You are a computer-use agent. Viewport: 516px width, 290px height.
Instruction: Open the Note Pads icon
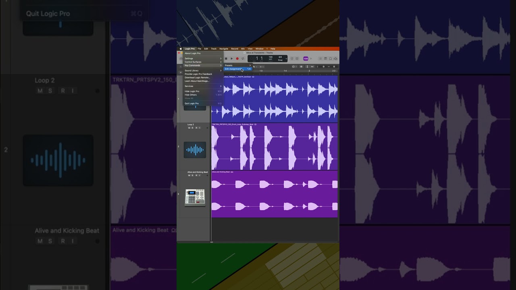[325, 58]
